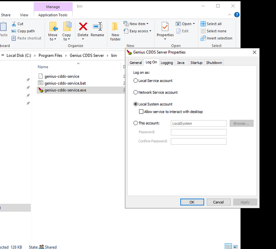The image size is (276, 249).
Task: Choose the This account radio button
Action: [x=135, y=123]
